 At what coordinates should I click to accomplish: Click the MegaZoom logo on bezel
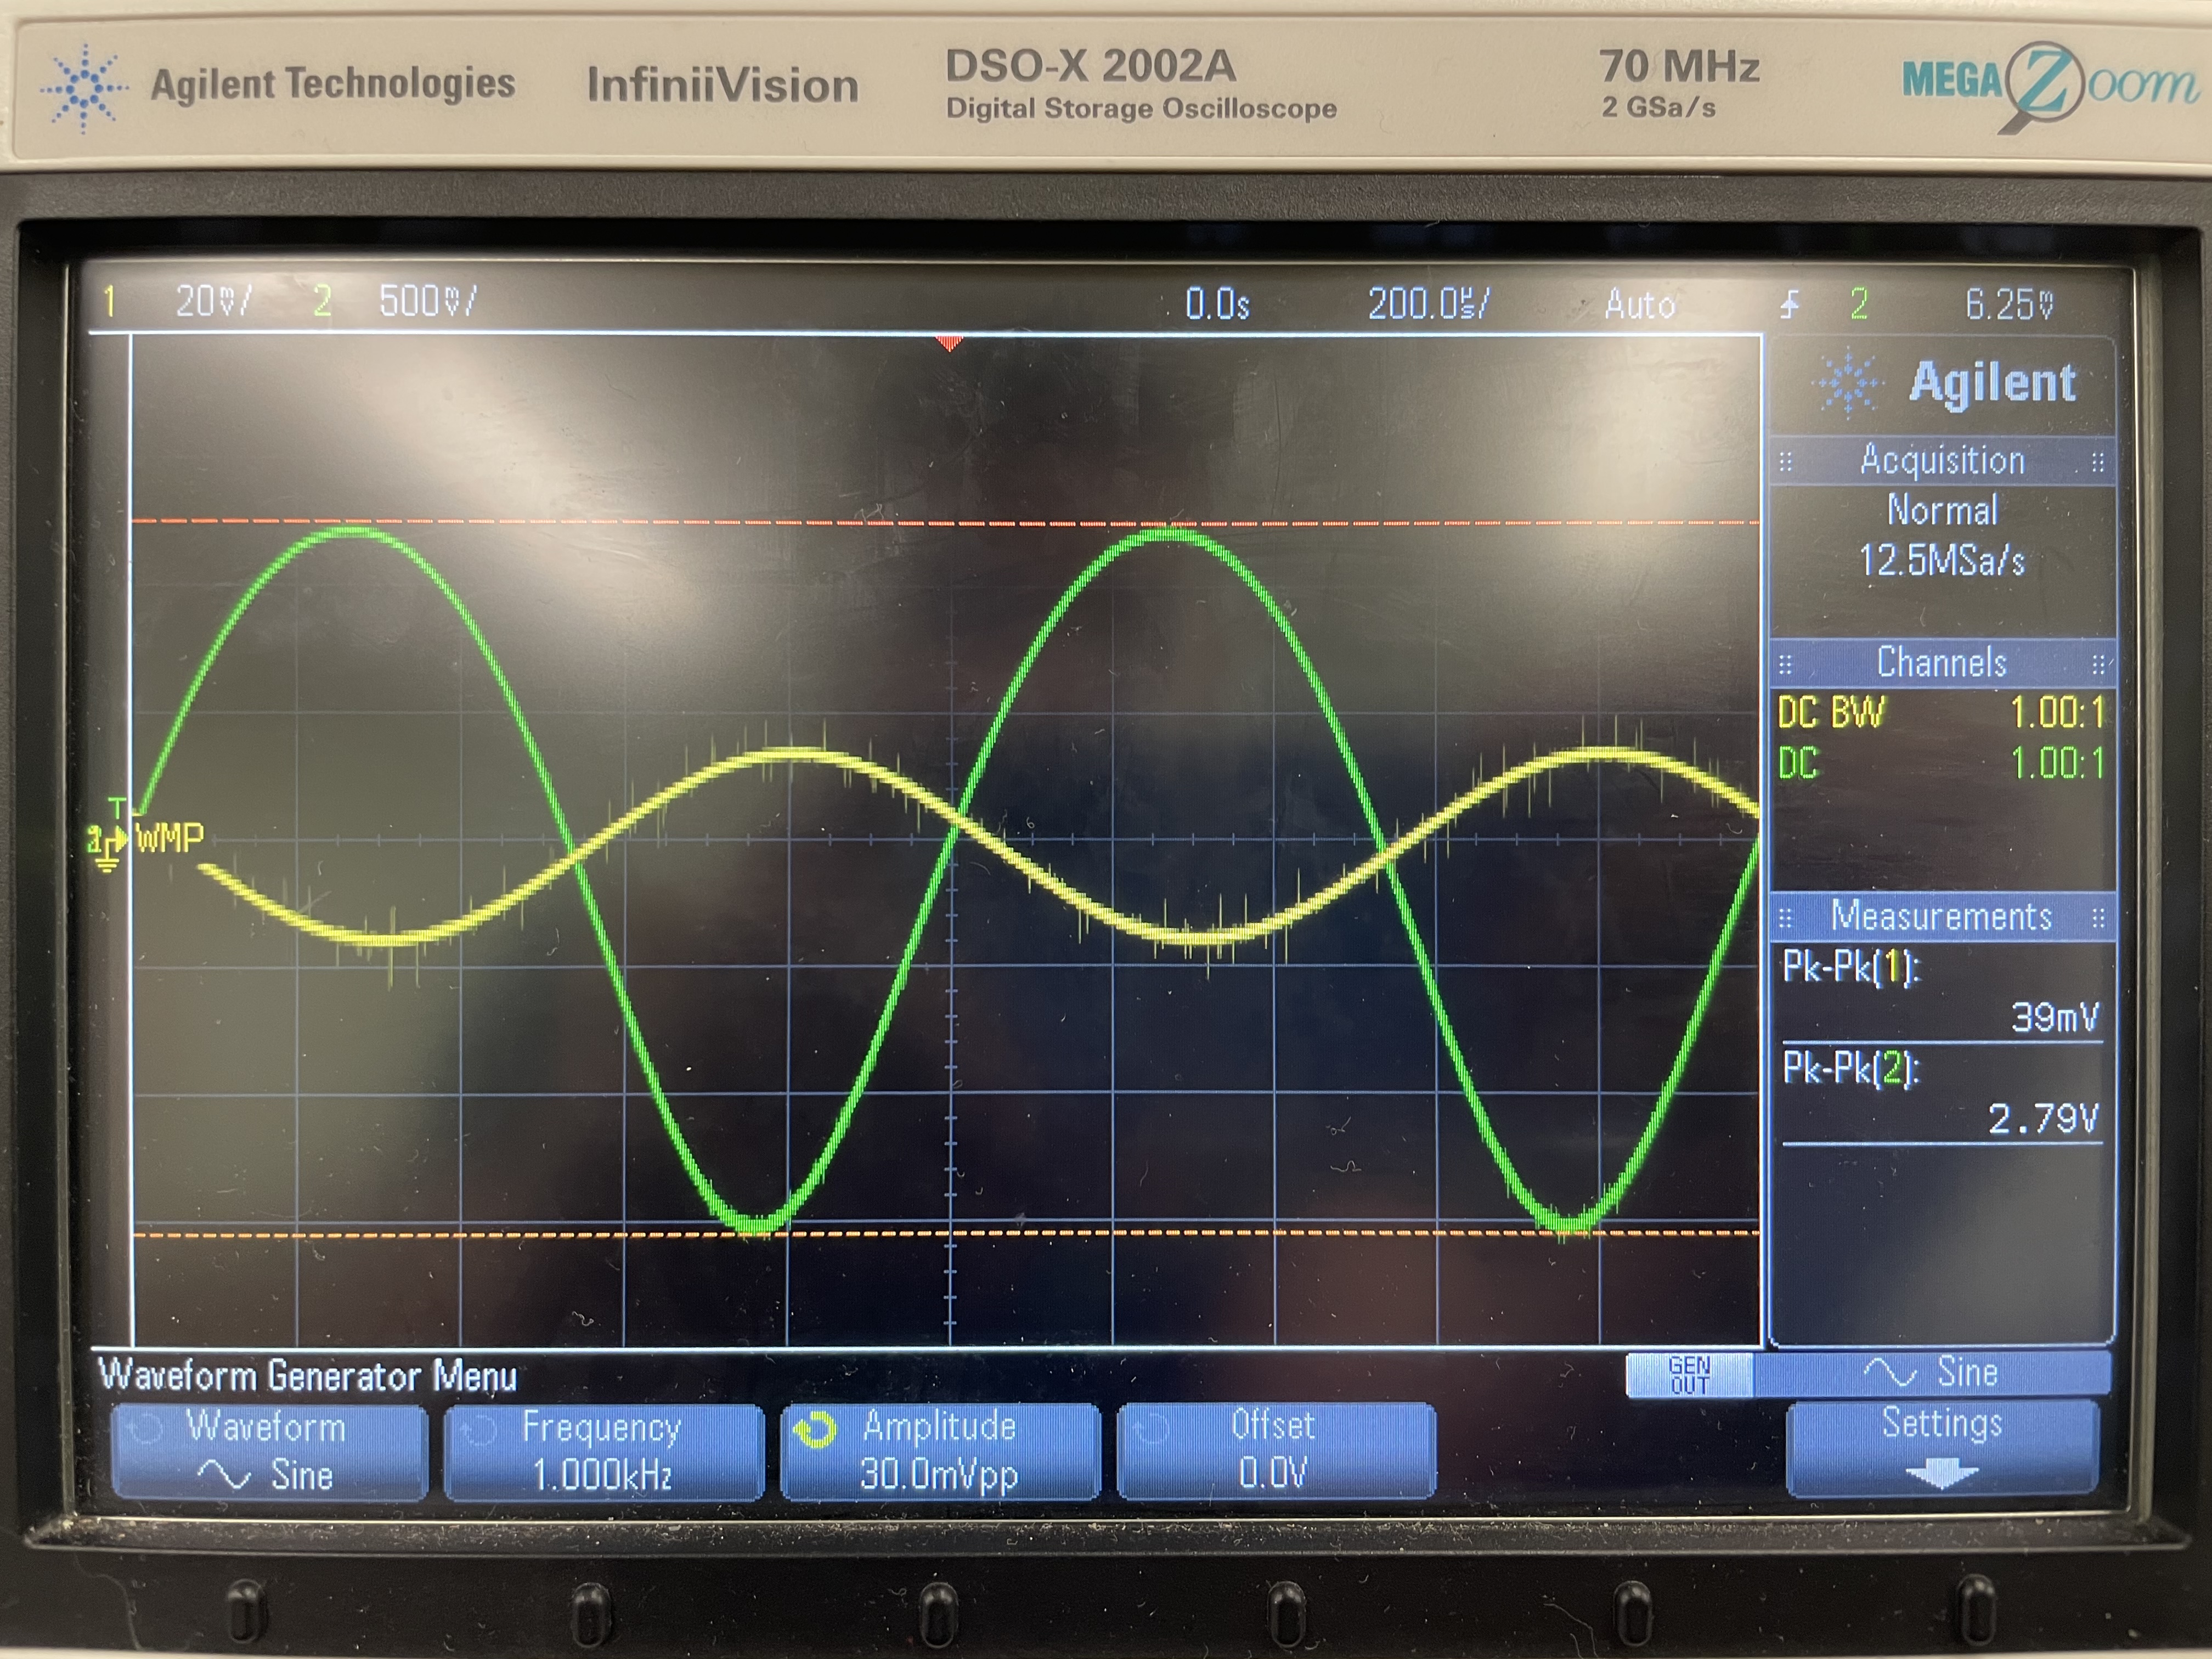[2050, 86]
